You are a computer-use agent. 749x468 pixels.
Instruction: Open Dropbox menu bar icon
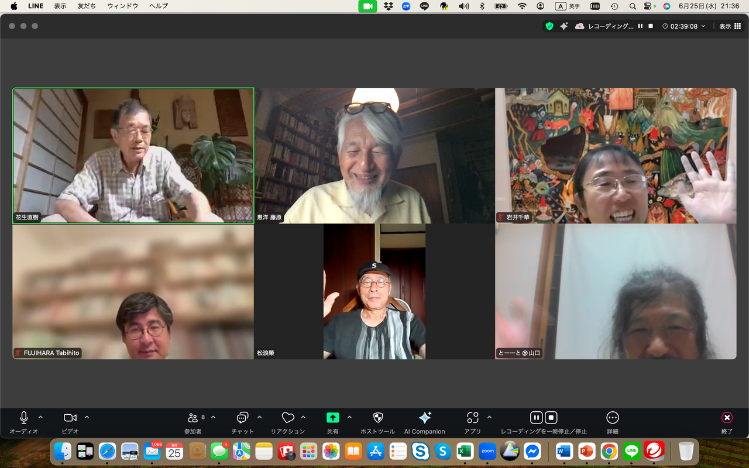tap(388, 6)
